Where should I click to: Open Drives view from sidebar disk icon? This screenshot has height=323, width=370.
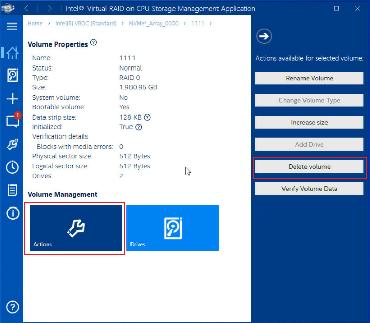point(12,75)
